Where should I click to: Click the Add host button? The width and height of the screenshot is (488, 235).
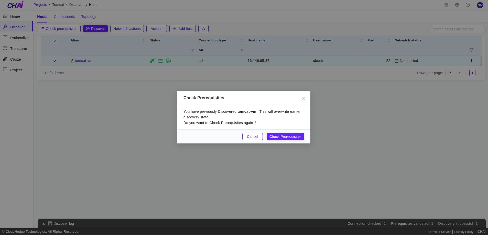point(183,29)
